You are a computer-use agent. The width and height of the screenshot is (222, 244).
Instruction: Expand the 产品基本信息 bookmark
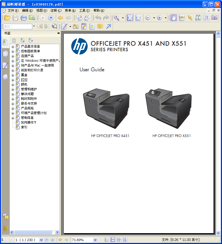[x=13, y=47]
